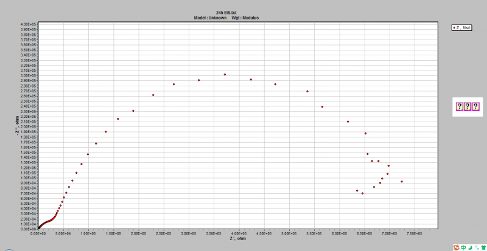Click the 3.00E+05 y-axis tick label
Screen dimensions: 487x251
(x=28, y=75)
